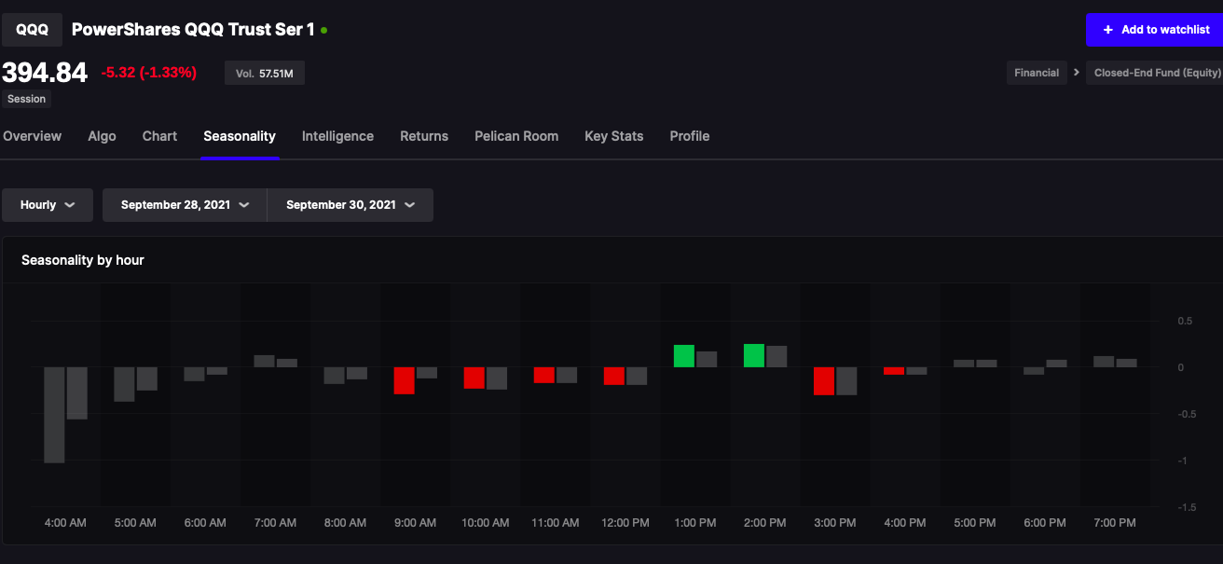Click the tallest gray bar at 4:00 AM
The width and height of the screenshot is (1223, 564).
[54, 415]
